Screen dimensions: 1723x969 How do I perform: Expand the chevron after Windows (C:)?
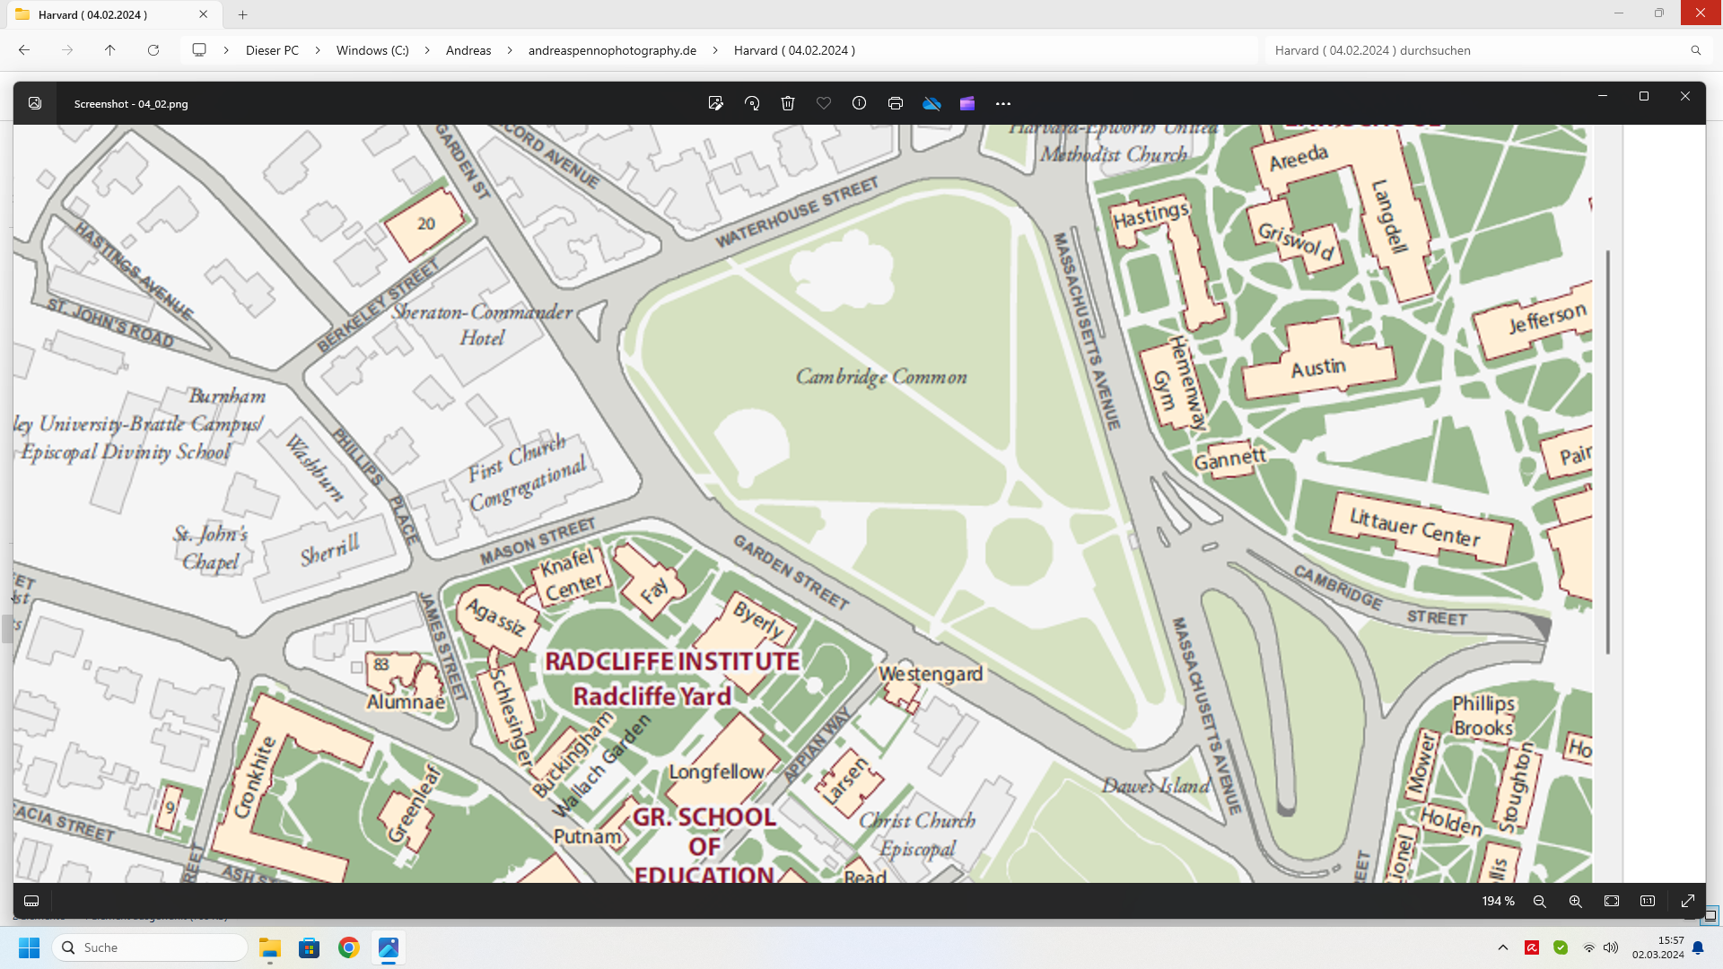(x=427, y=50)
